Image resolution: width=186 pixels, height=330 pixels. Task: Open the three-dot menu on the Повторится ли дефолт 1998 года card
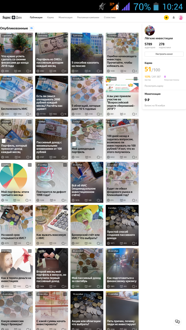pos(65,165)
